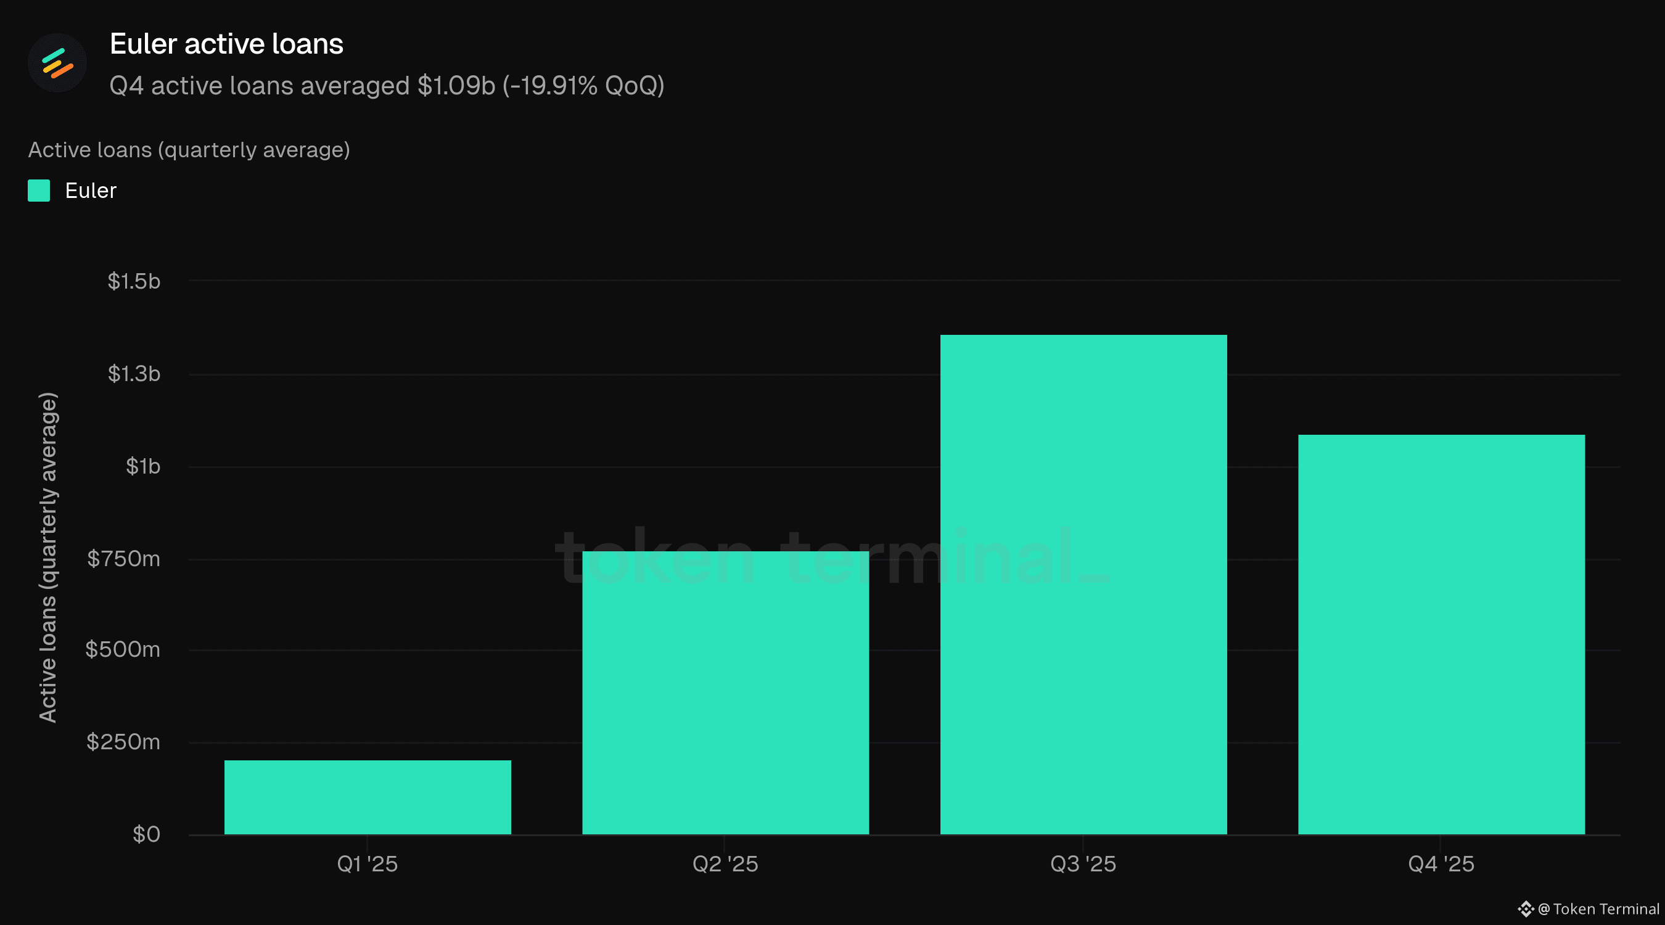This screenshot has height=925, width=1665.
Task: Click the vertical Active loans axis title
Action: pos(49,557)
